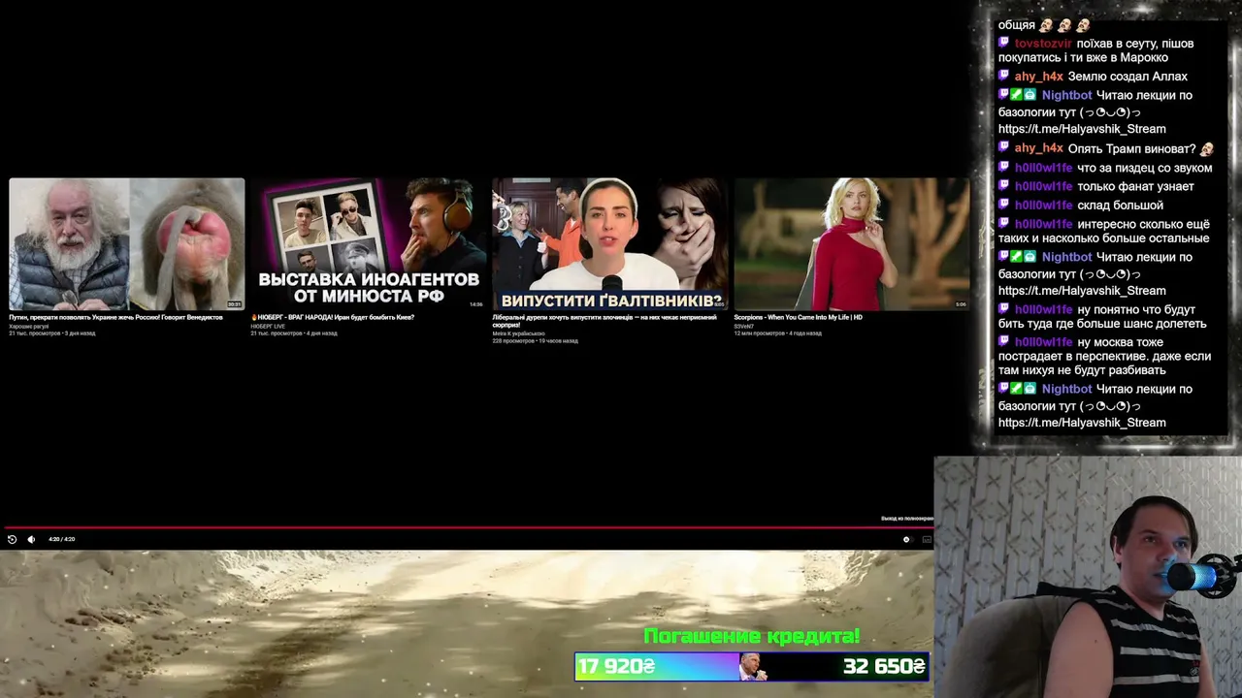Click title 'Путин, прекрати позволять Украине жечь Россию!'
Viewport: 1242px width, 698px height.
click(115, 317)
